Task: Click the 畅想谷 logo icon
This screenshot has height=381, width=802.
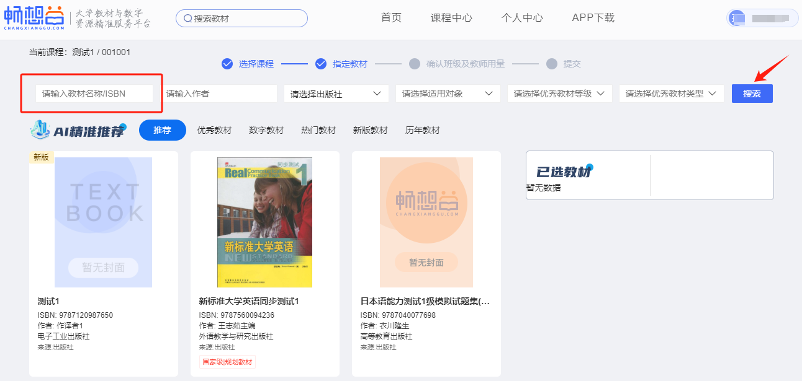Action: pyautogui.click(x=34, y=18)
